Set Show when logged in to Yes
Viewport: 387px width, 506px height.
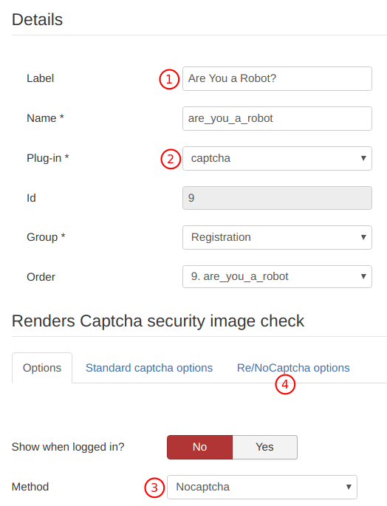264,447
